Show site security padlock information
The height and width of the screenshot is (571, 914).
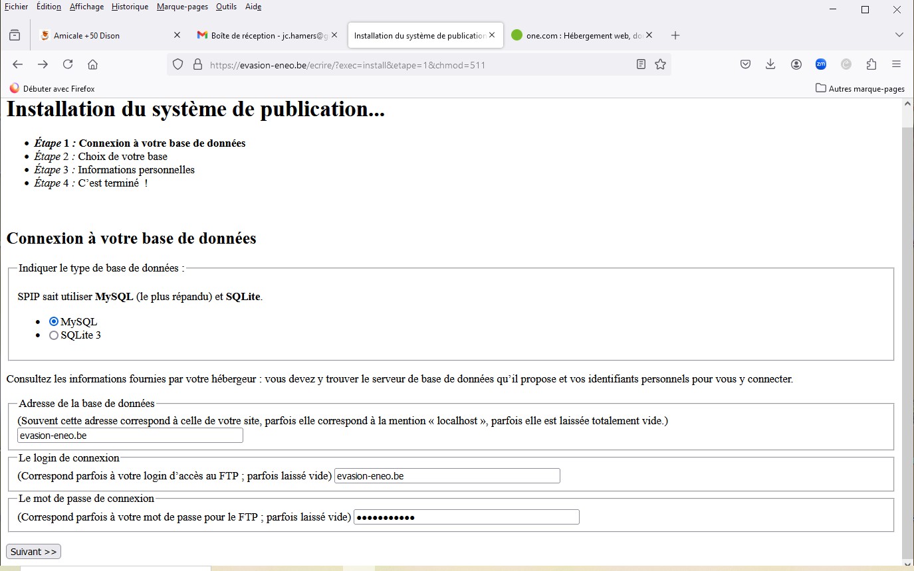pos(197,64)
